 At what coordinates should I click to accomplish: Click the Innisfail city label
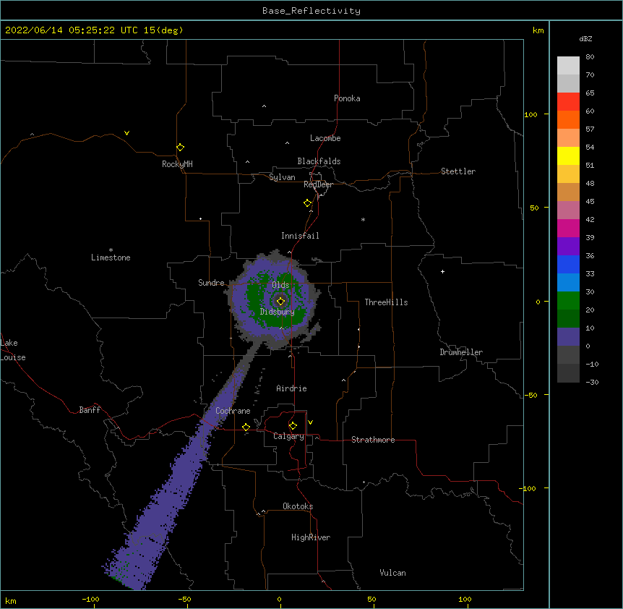pos(300,236)
